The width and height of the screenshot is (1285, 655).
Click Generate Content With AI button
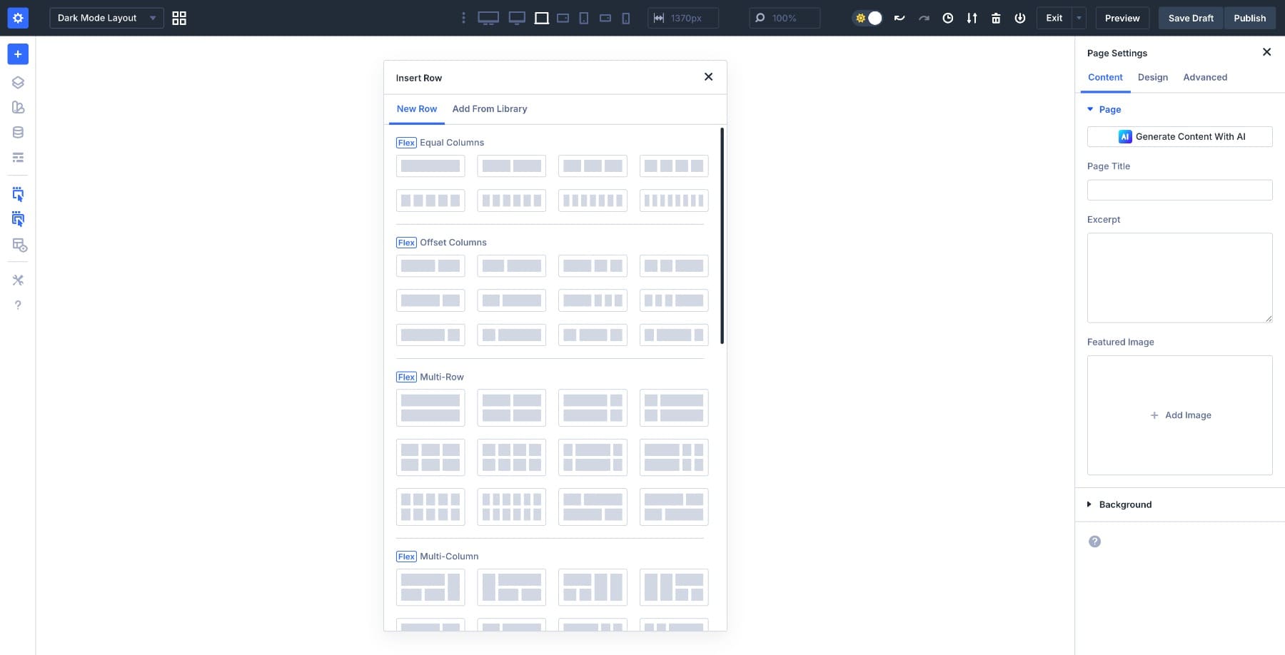pyautogui.click(x=1179, y=137)
